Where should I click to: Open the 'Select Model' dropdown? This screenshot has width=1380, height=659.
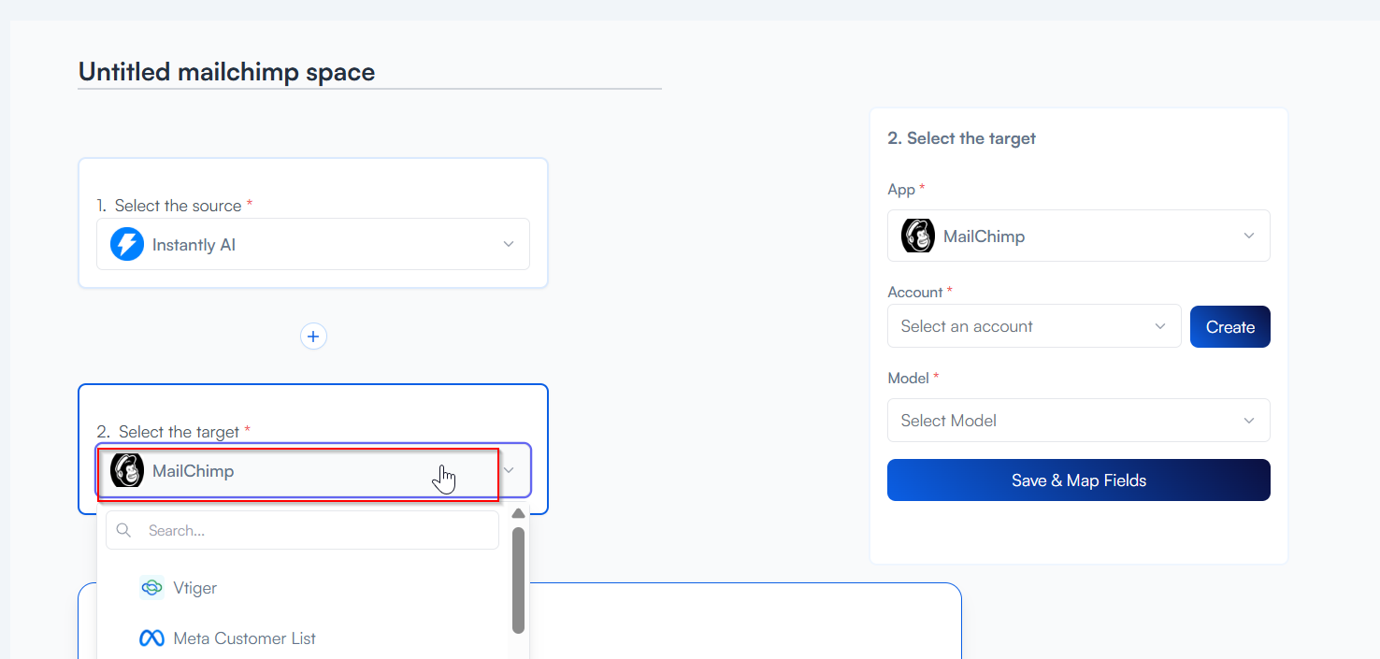click(x=1078, y=421)
